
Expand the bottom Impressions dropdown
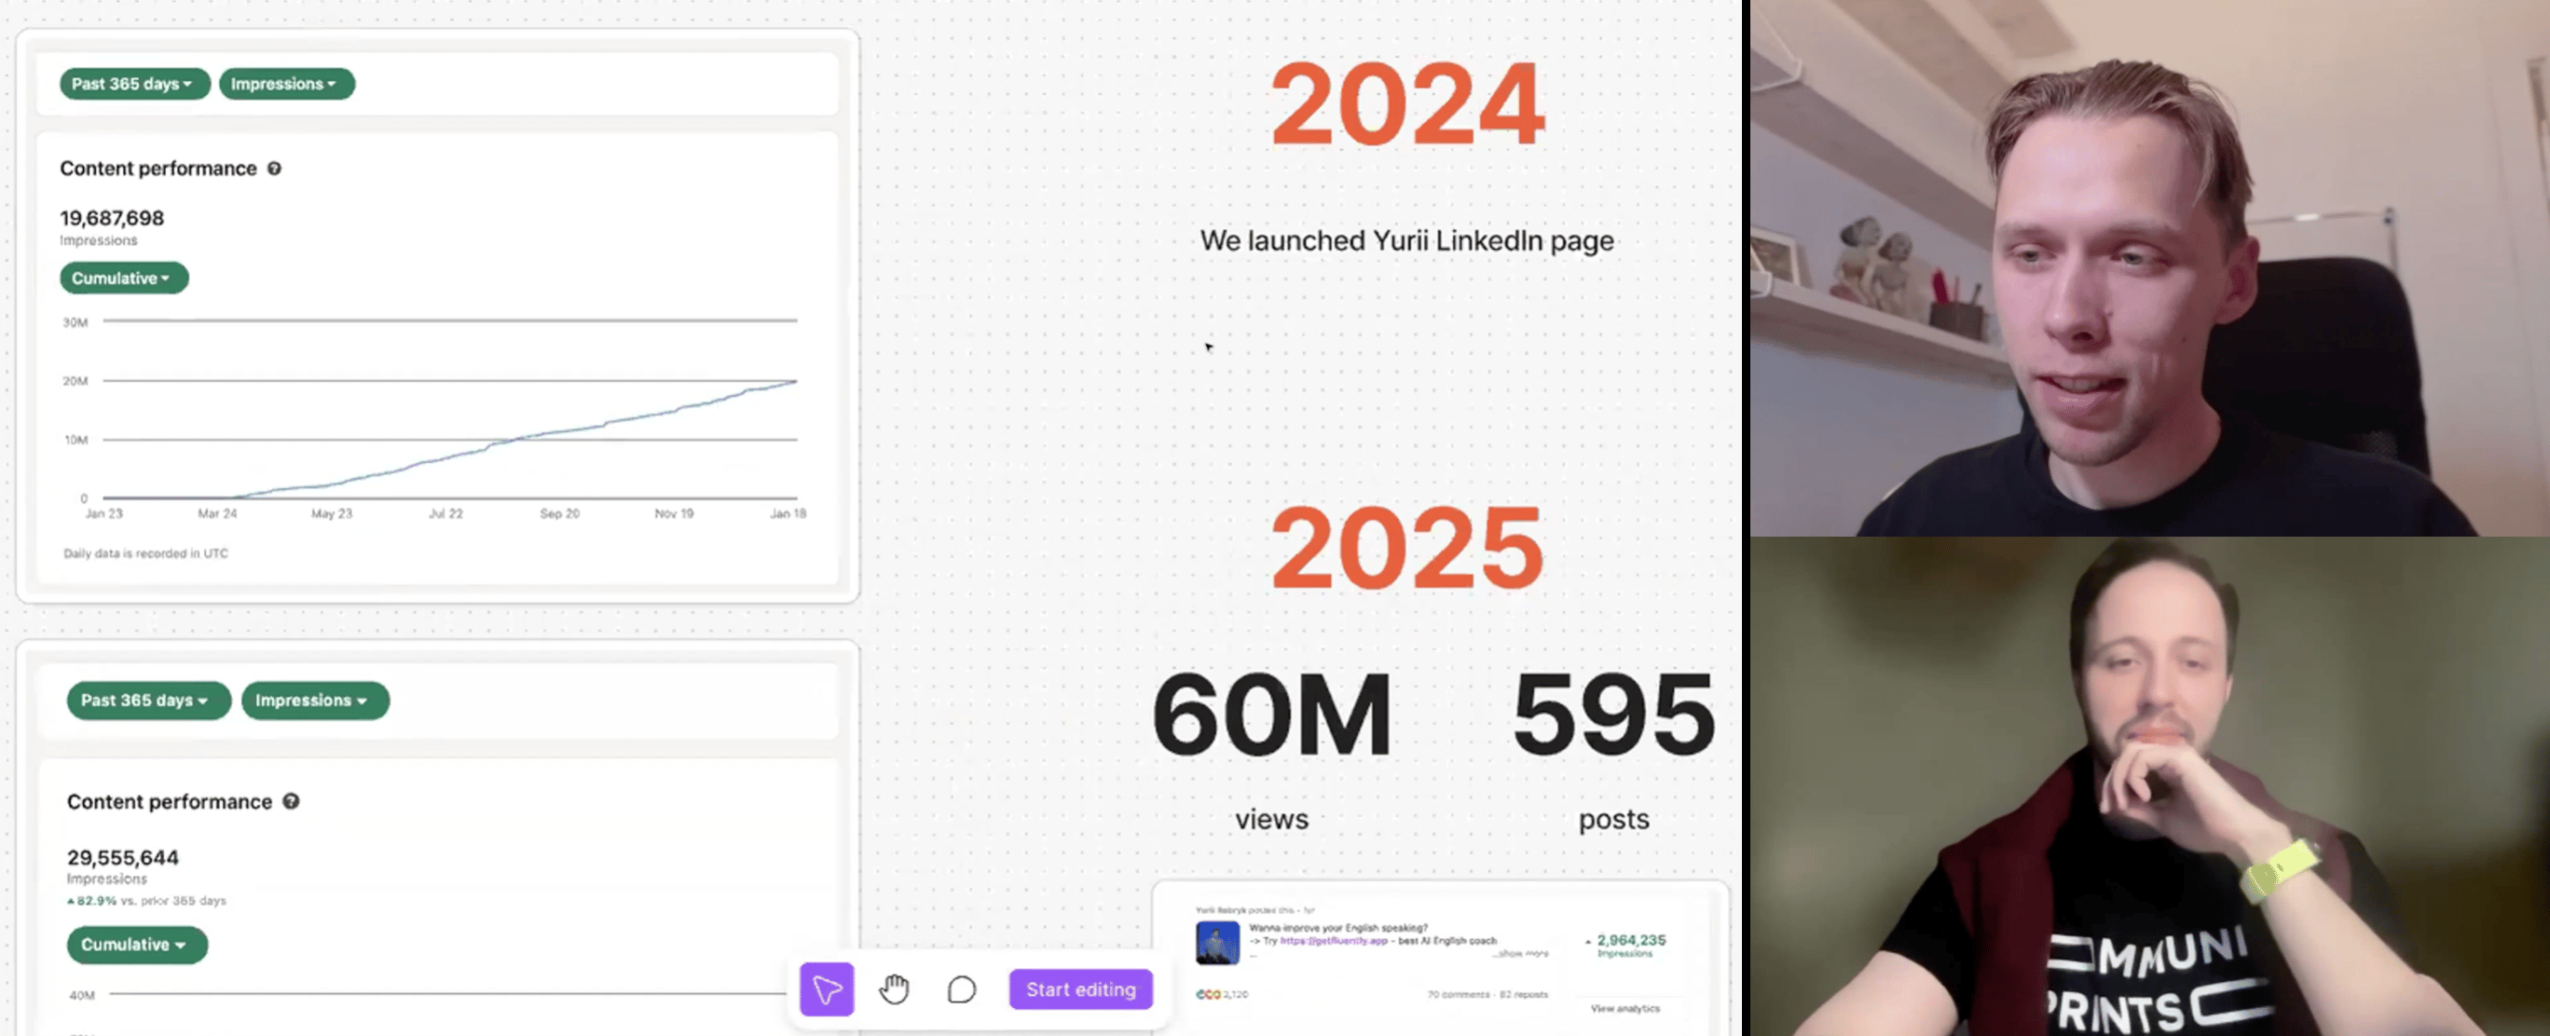coord(314,701)
